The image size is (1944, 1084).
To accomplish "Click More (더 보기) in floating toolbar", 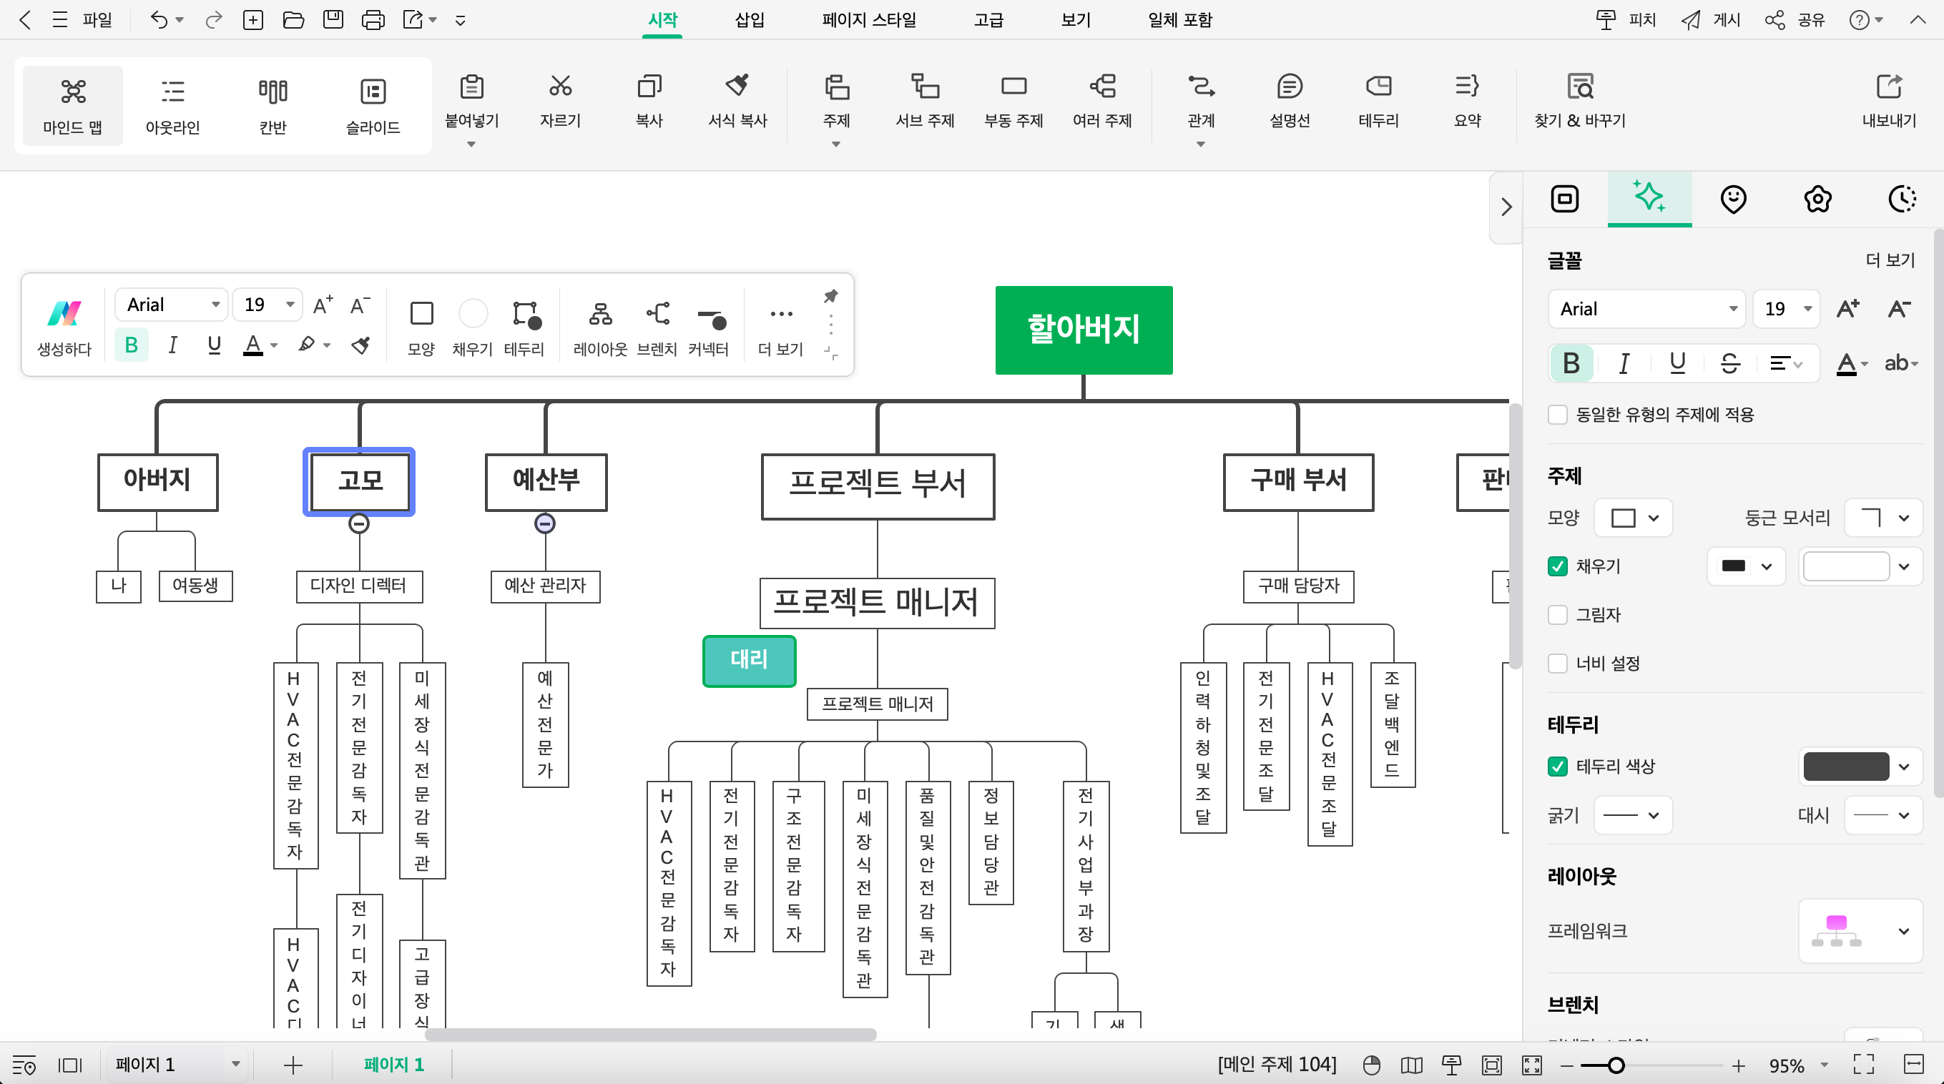I will (780, 328).
